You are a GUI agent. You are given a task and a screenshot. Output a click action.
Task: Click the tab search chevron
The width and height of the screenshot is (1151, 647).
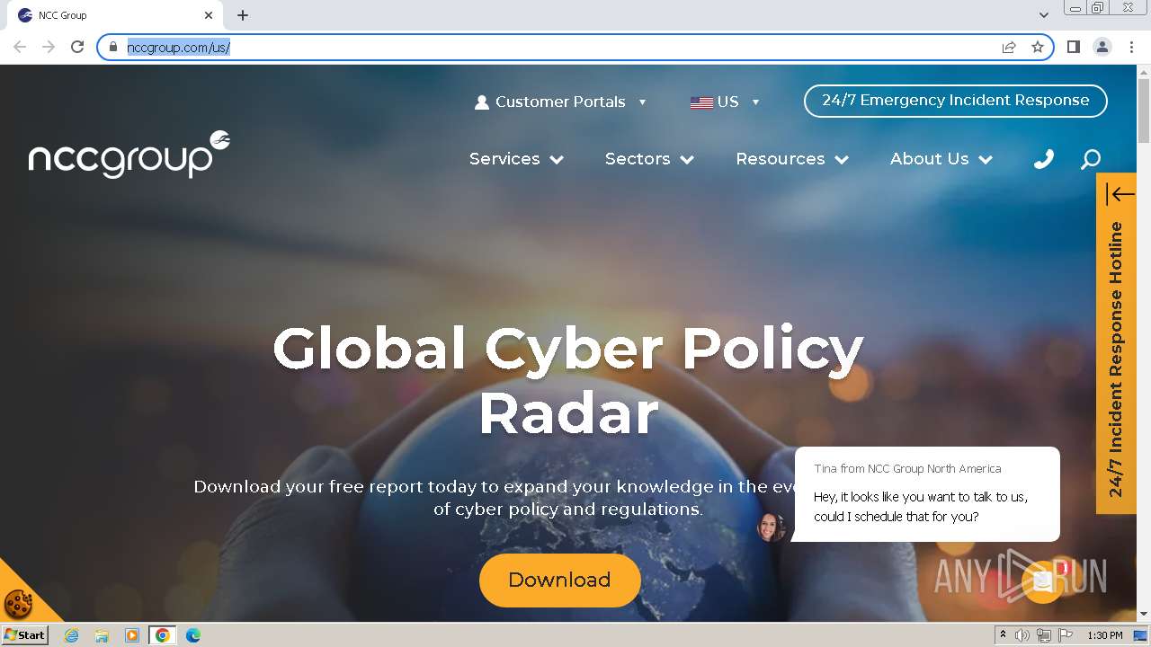(x=1044, y=15)
